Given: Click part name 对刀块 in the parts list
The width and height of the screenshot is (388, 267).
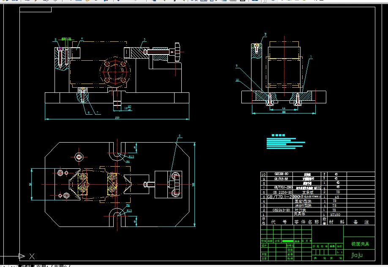Looking at the screenshot, I should [300, 210].
